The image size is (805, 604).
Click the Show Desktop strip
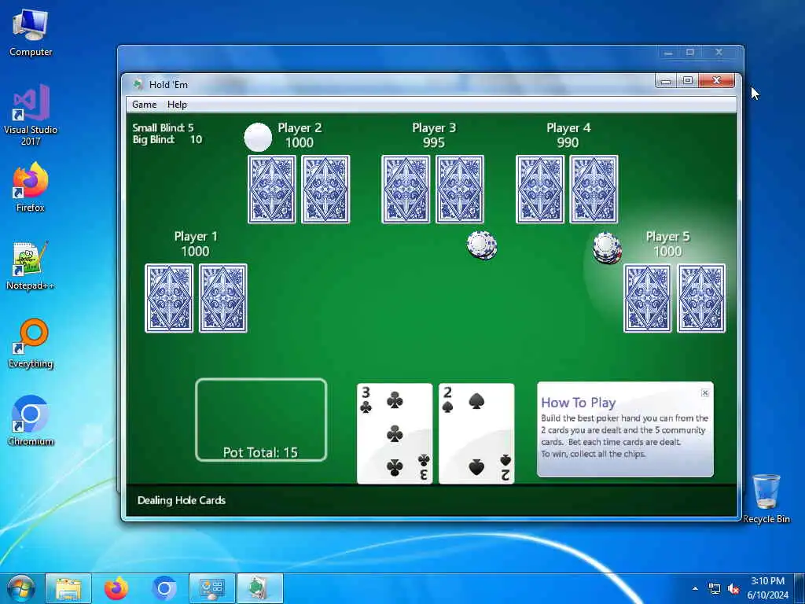coord(799,588)
